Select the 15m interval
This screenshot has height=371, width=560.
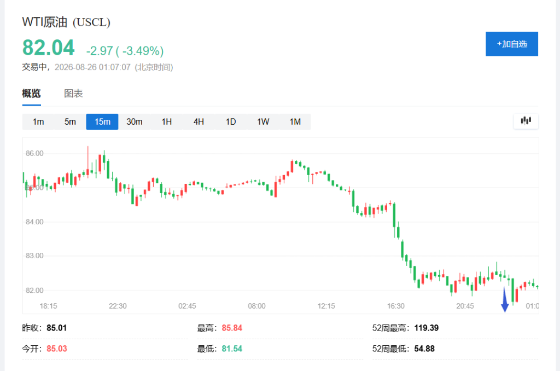(x=102, y=122)
